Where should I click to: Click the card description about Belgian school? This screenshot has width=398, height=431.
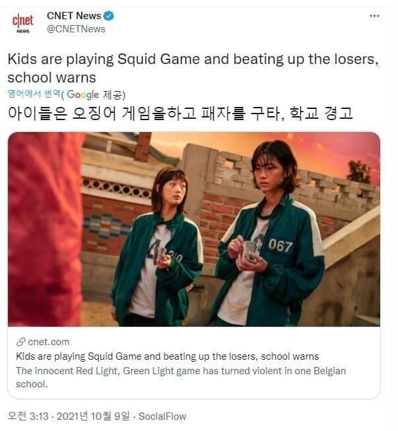(181, 378)
